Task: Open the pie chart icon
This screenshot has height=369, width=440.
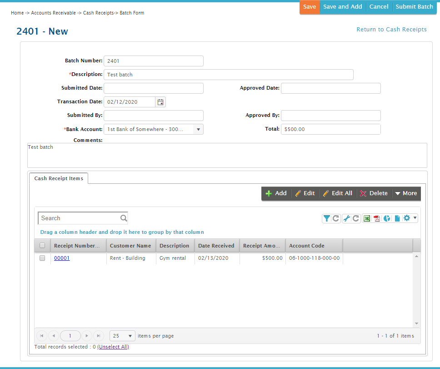Action: pyautogui.click(x=387, y=218)
